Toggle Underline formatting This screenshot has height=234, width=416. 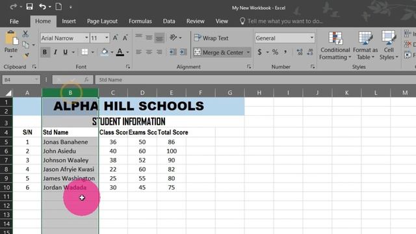[x=65, y=52]
